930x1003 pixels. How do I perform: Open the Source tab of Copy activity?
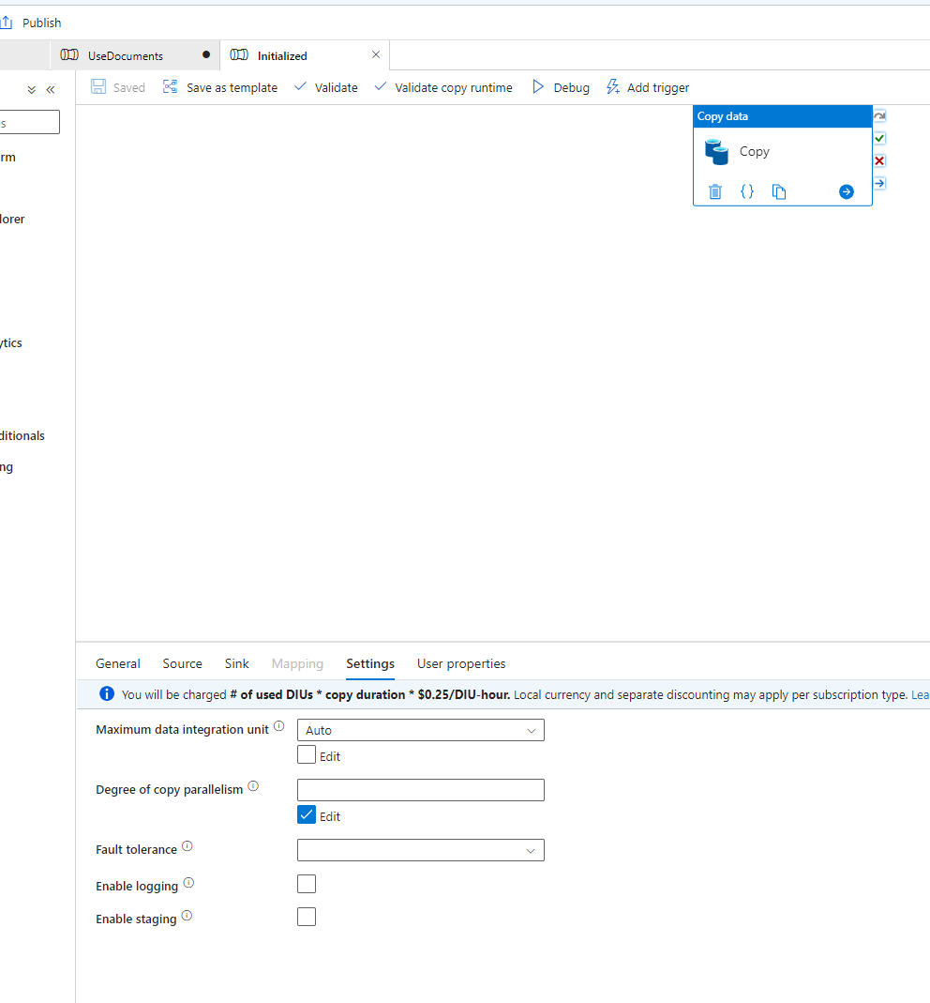tap(182, 663)
